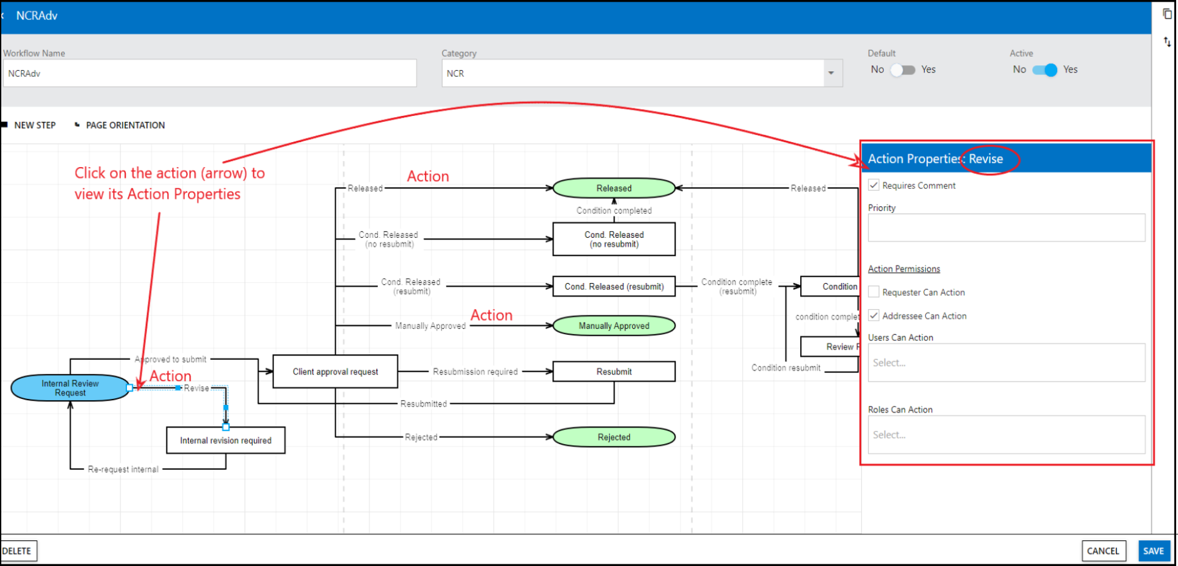Select the Rejected workflow step node
Viewport: 1178px width, 566px height.
[x=613, y=437]
